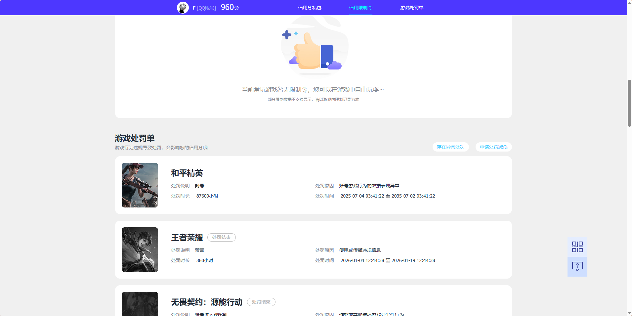Open the 和平精英 game cover thumbnail
The height and width of the screenshot is (316, 632).
click(x=140, y=185)
